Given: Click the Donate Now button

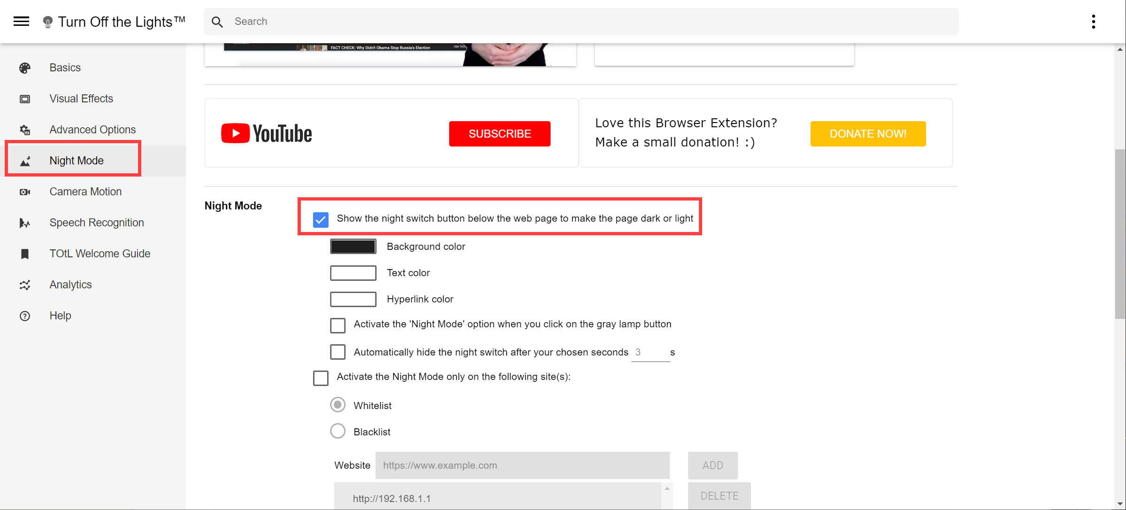Looking at the screenshot, I should [867, 134].
